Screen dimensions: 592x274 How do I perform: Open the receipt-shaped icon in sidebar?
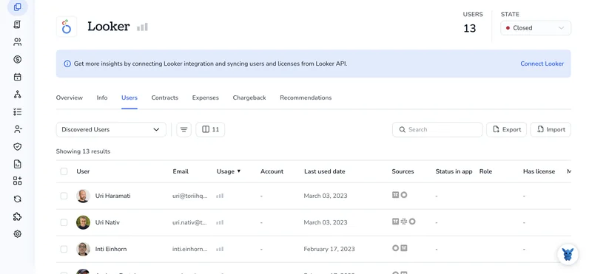coord(17,24)
